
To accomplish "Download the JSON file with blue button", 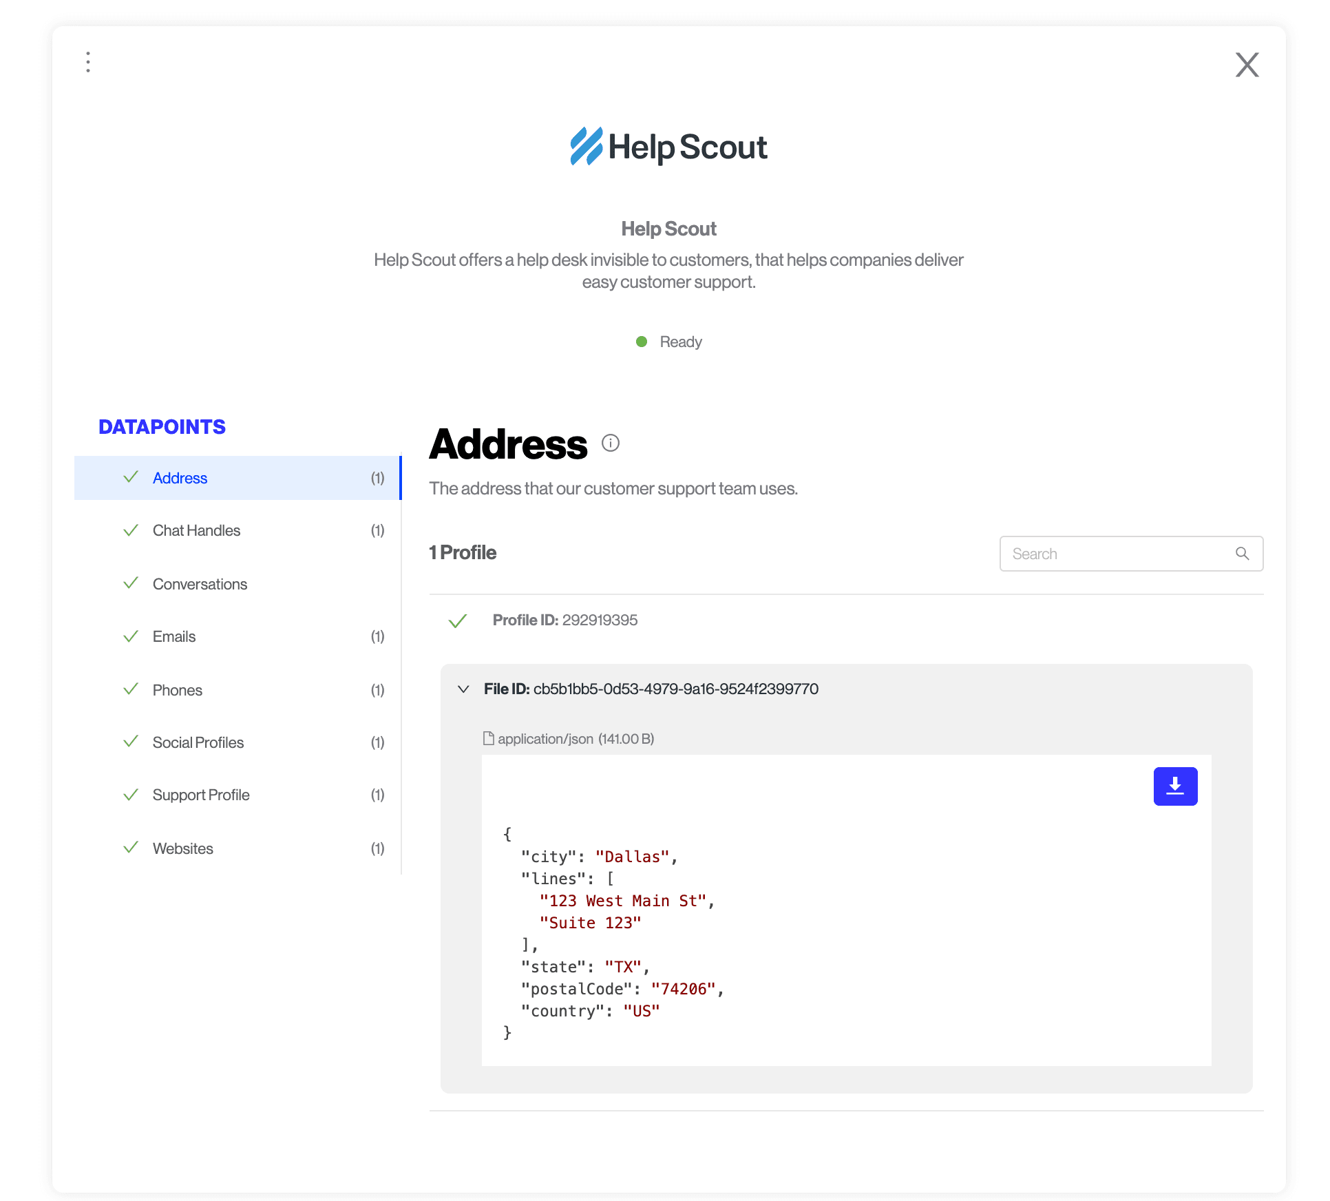I will click(1174, 786).
